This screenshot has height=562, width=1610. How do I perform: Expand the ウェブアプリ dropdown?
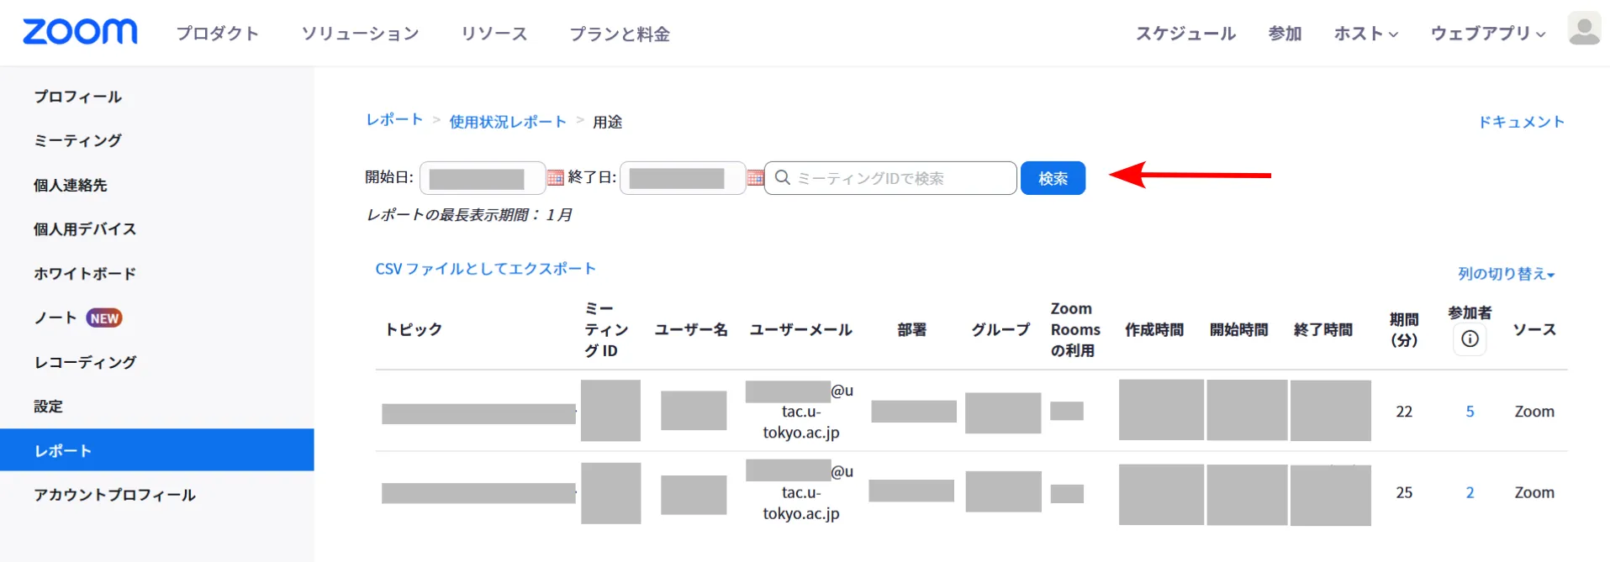1487,34
